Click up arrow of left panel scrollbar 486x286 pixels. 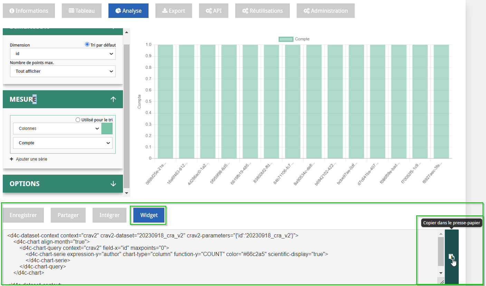(126, 32)
